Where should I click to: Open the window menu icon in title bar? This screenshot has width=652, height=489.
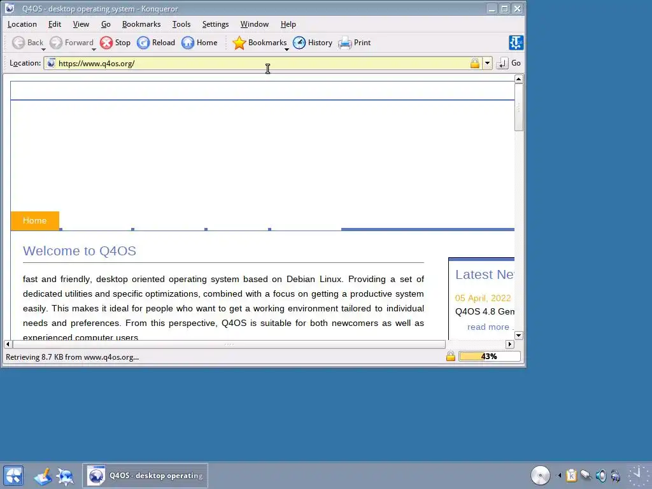[x=10, y=8]
